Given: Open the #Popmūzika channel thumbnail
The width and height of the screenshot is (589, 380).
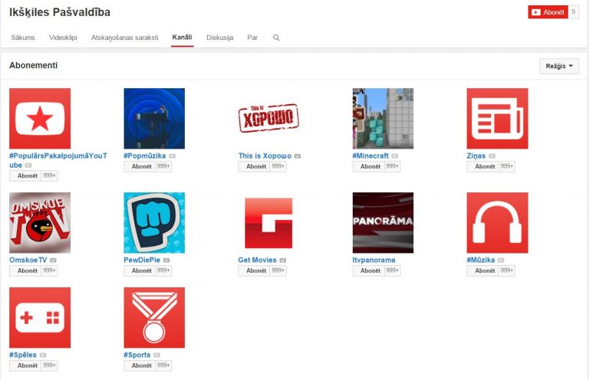Looking at the screenshot, I should click(x=154, y=119).
